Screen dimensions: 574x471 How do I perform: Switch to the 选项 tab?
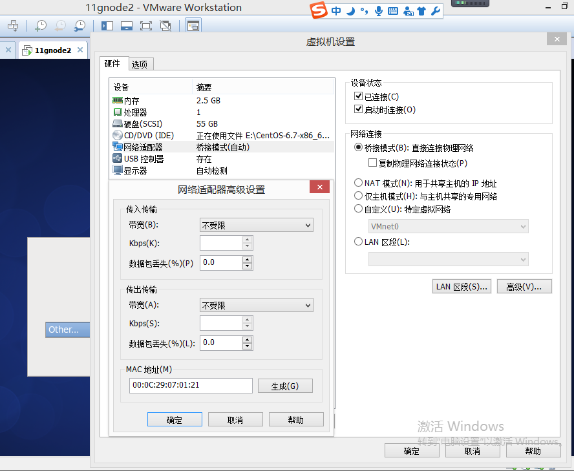click(140, 65)
